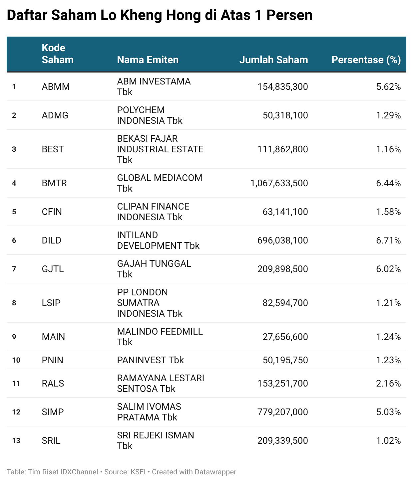Viewport: 413px width, 483px height.
Task: Select the 'CLIPAN FINANCE INDONESIA Tbk' cell
Action: (x=153, y=212)
